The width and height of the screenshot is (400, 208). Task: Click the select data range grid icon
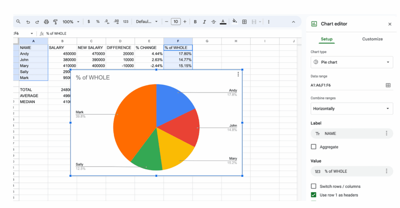tap(388, 85)
